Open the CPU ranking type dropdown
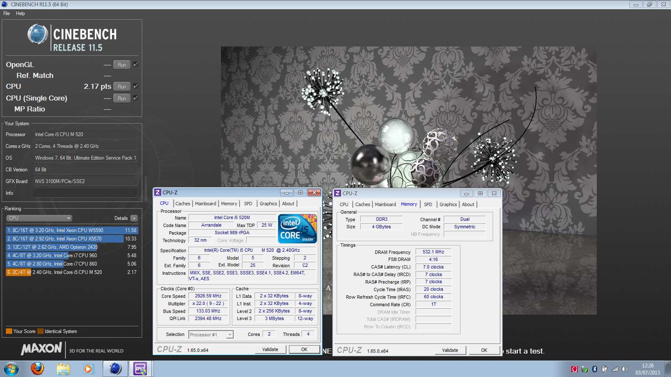 39,218
